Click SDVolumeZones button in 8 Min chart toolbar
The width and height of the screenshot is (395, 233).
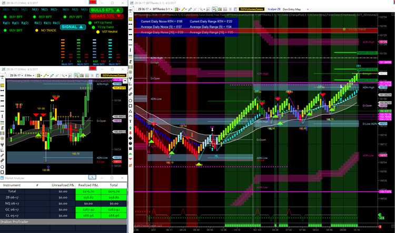(114, 76)
